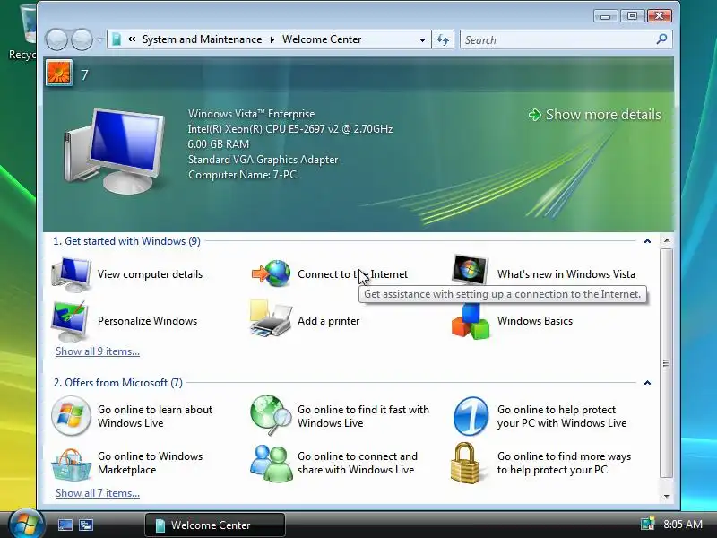Click the Windows Basics label
The width and height of the screenshot is (717, 538).
tap(535, 321)
